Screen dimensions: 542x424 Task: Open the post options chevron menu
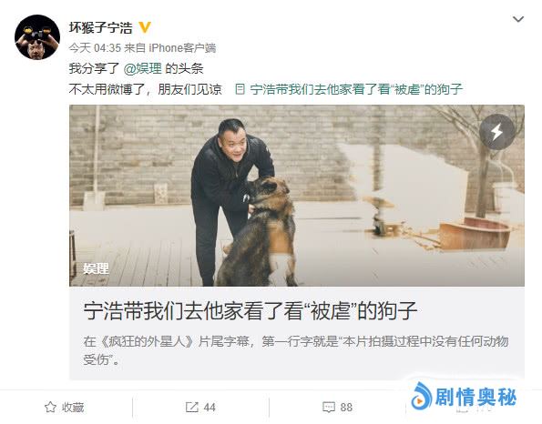point(517,19)
